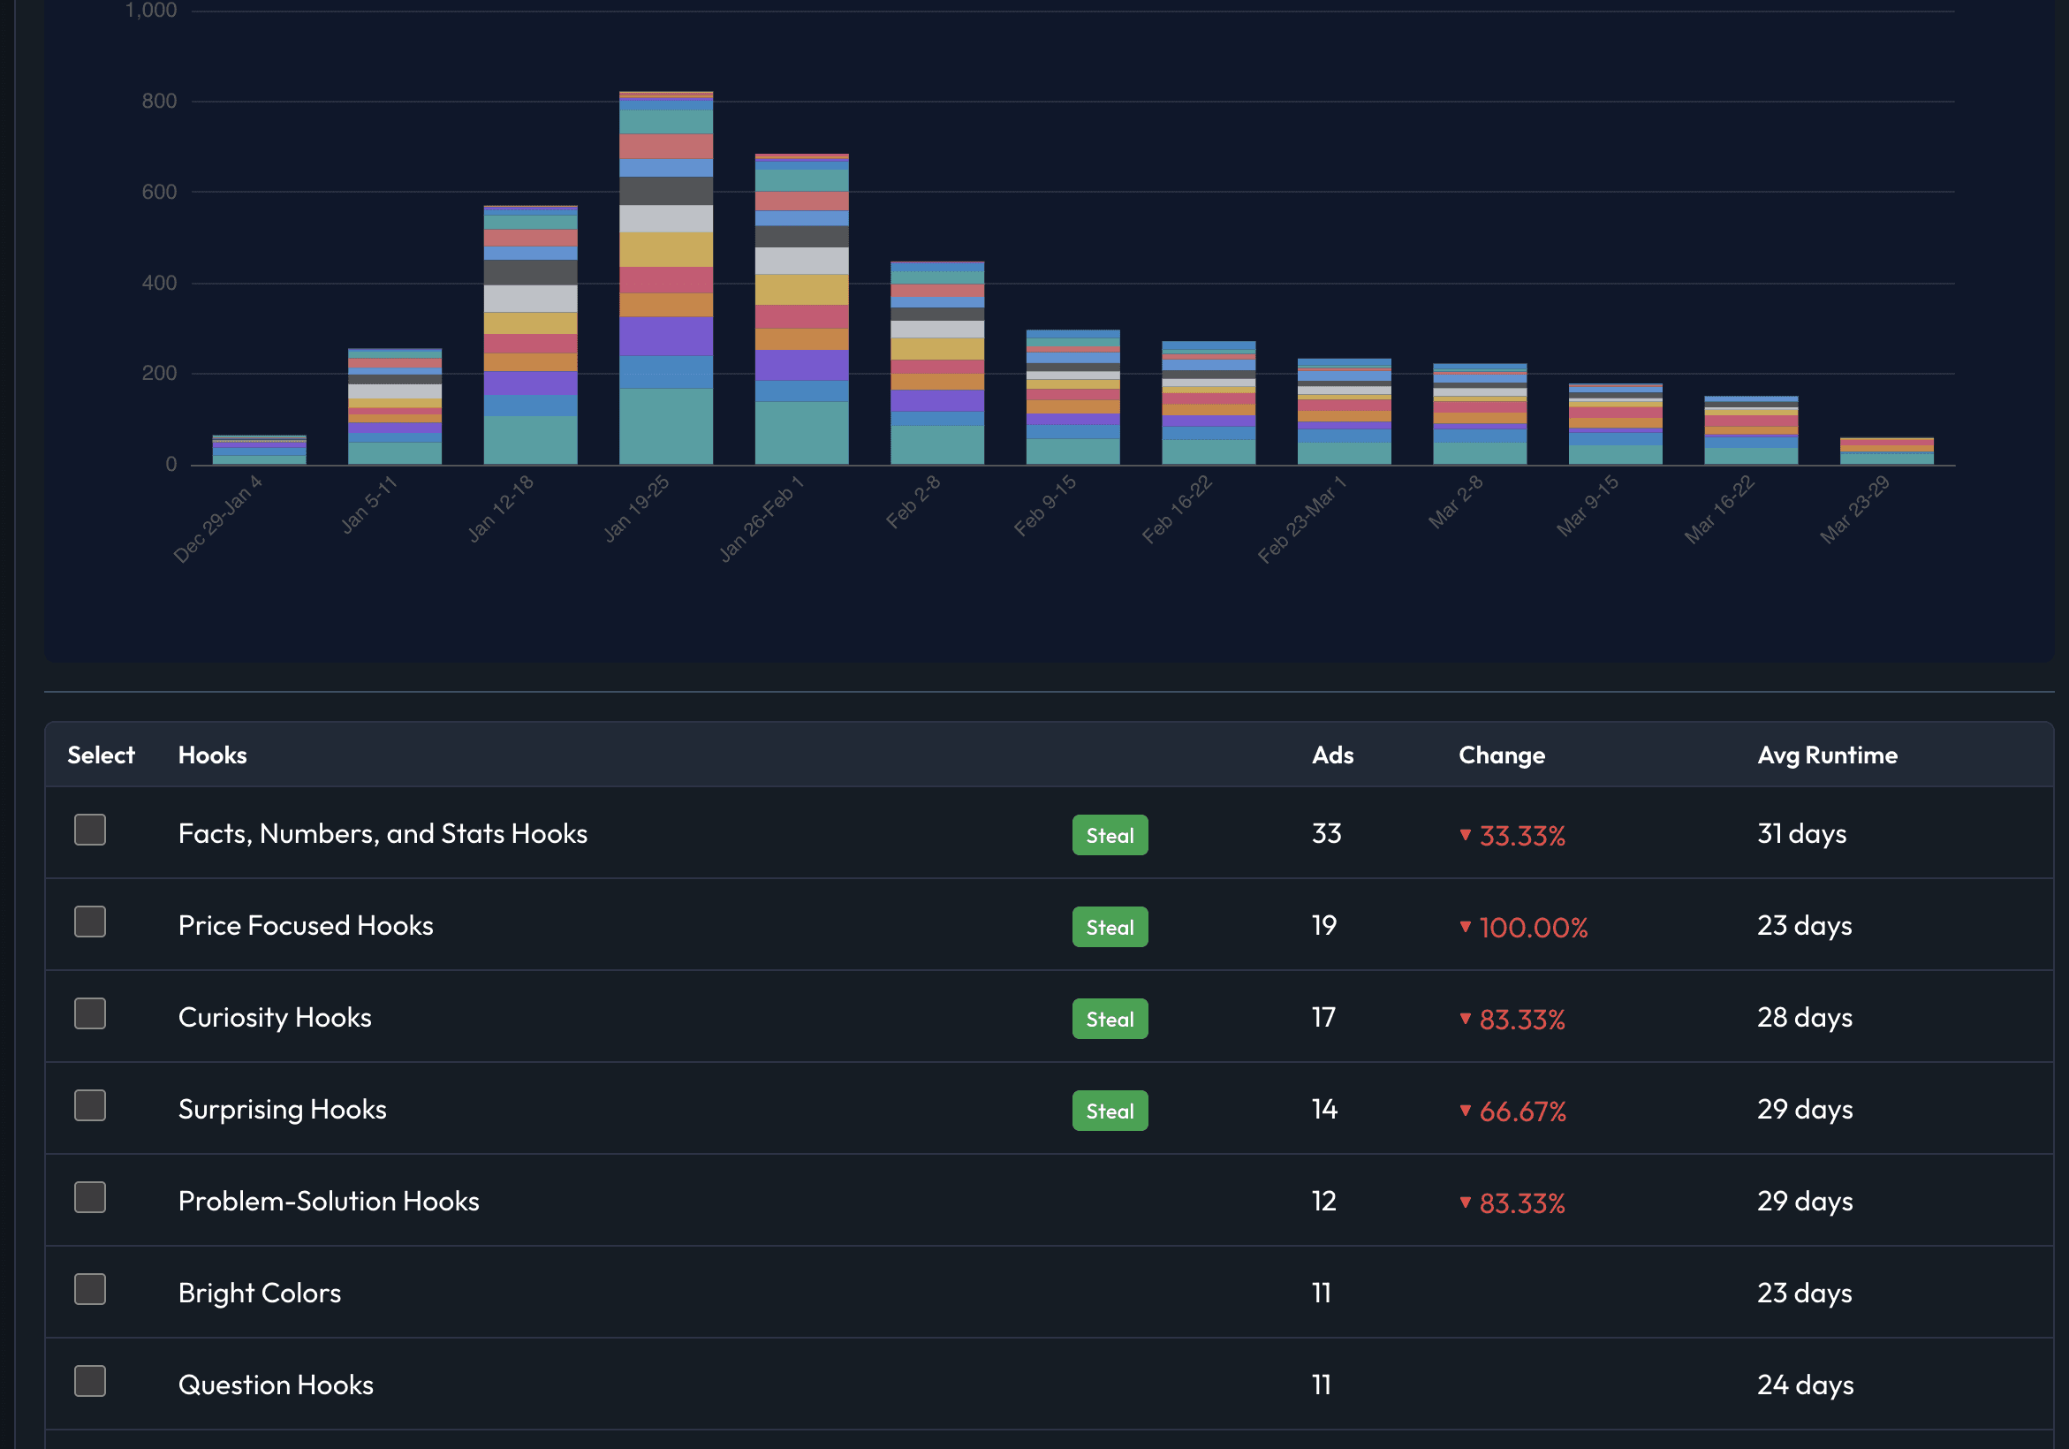Screen dimensions: 2069x1449
Task: Tick the Facts, Numbers, and Stats Hooks checkbox
Action: tap(90, 830)
